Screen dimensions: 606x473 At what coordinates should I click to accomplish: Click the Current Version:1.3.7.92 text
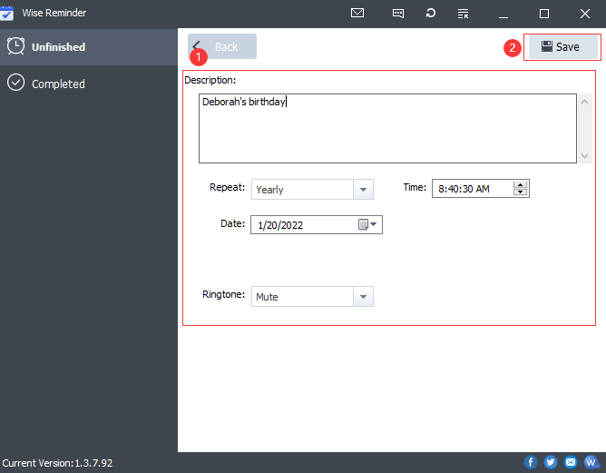point(57,463)
